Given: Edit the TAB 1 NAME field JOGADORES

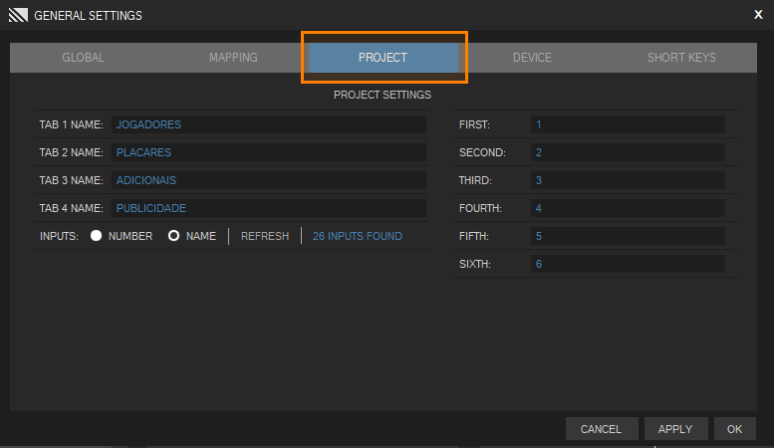Looking at the screenshot, I should [269, 124].
